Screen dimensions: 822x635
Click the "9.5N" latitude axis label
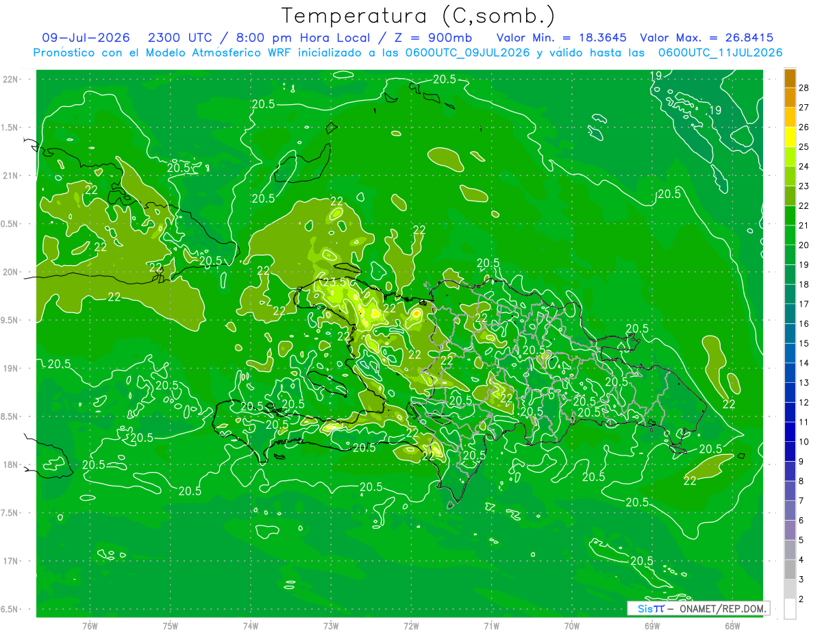tap(10, 320)
